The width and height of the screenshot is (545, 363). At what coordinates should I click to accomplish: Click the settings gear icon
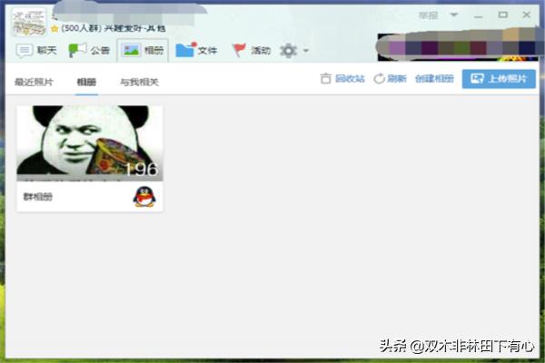288,51
